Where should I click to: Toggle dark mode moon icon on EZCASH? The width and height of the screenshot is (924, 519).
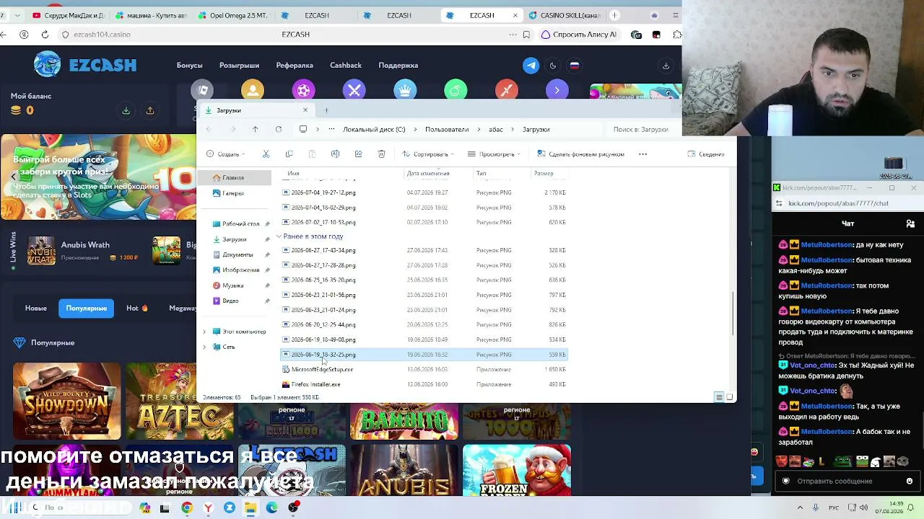[553, 66]
